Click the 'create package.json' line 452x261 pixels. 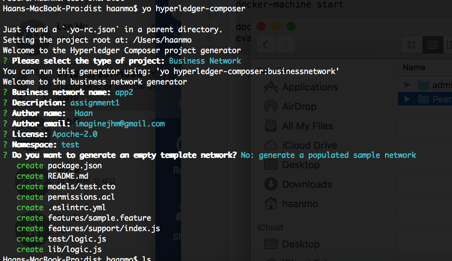[59, 165]
